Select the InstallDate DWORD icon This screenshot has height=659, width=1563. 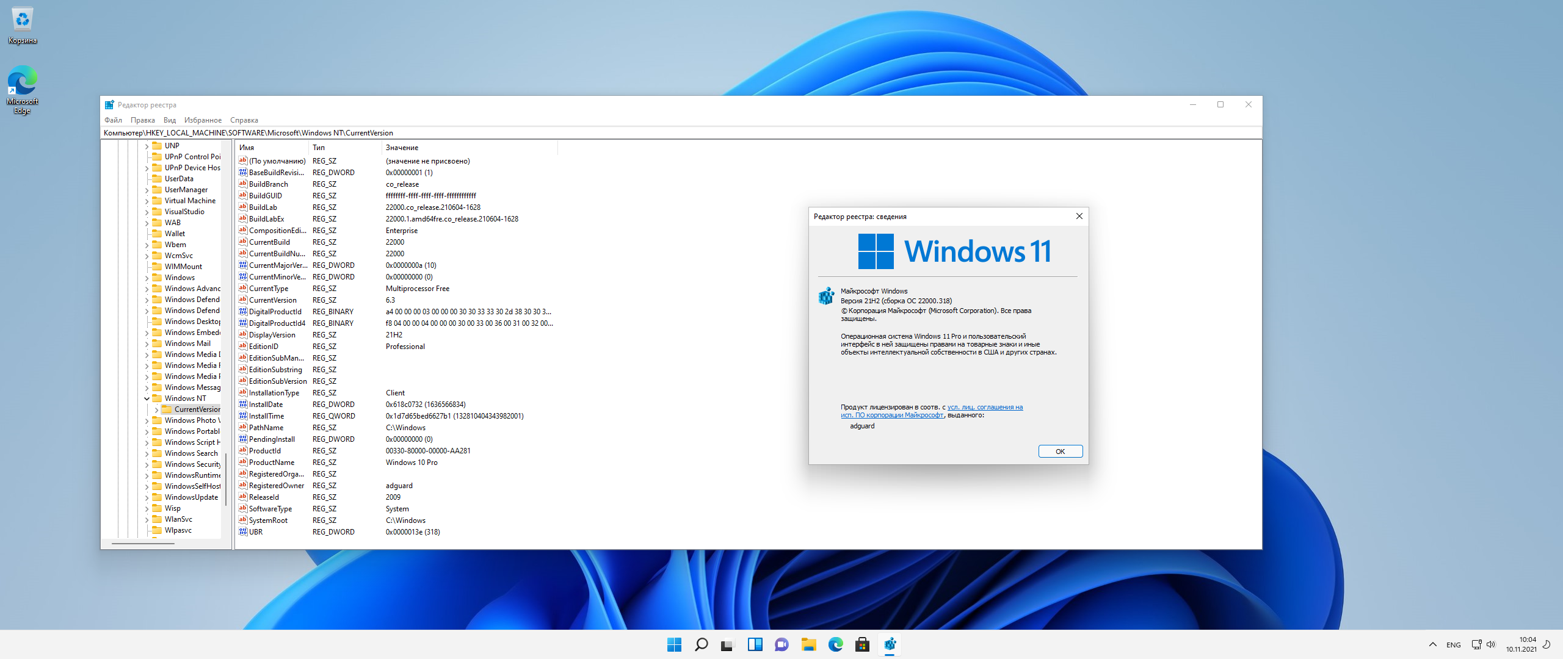click(242, 405)
